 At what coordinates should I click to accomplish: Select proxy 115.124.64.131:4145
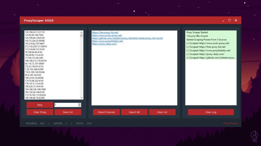35,49
